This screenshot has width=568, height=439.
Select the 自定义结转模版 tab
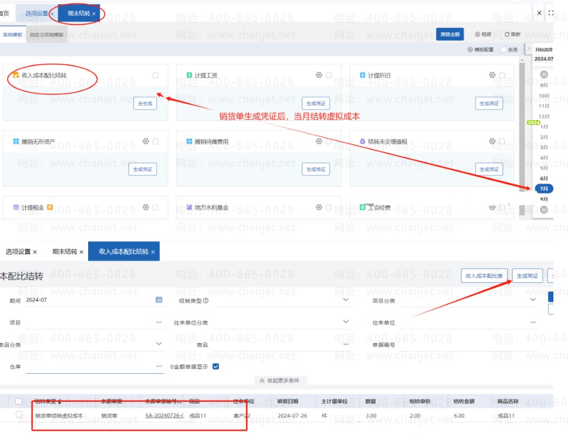point(47,35)
